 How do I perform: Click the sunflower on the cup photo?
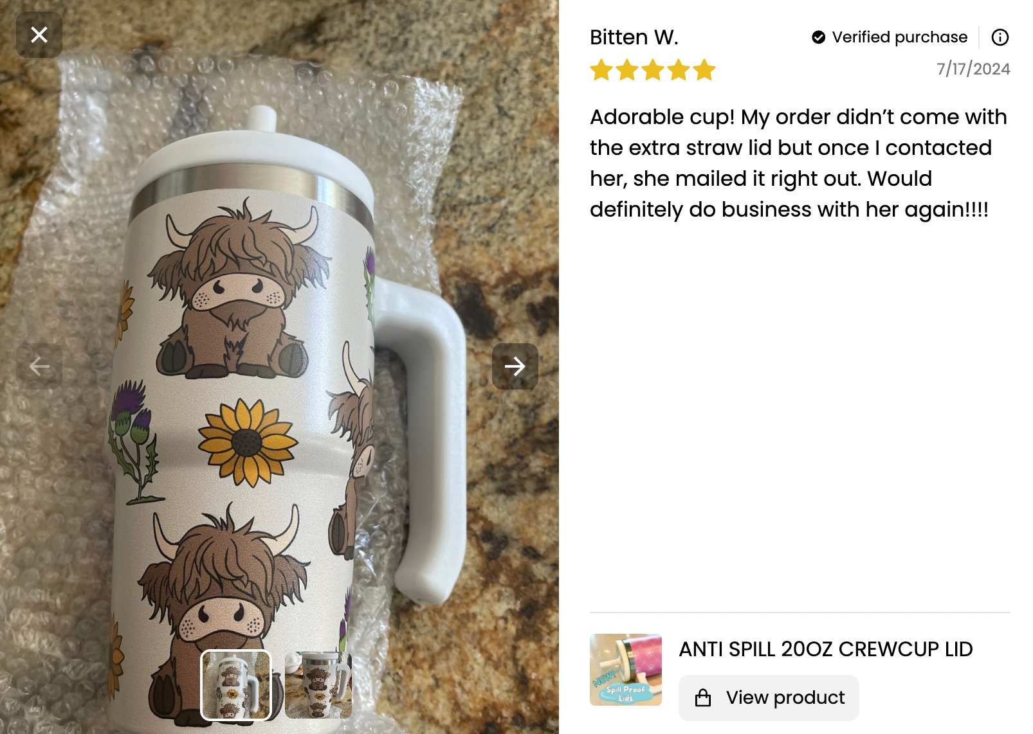248,442
